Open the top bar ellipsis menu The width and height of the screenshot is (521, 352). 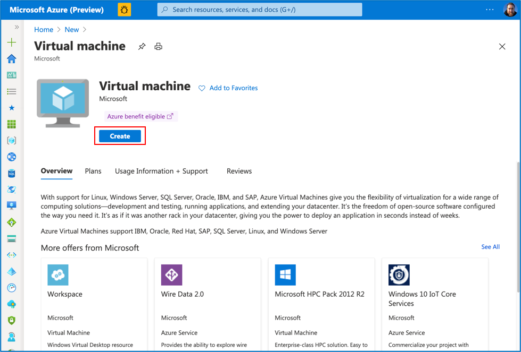[490, 10]
